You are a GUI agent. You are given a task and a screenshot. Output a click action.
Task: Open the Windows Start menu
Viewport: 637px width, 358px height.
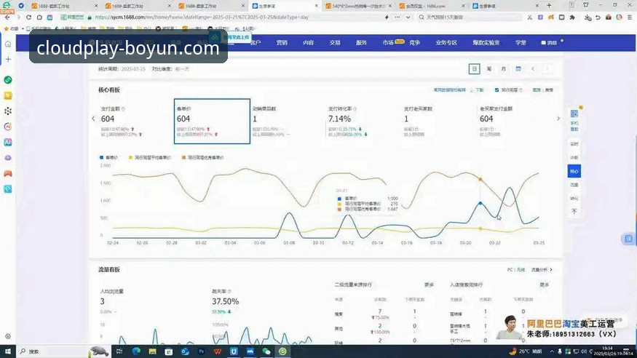pos(8,351)
